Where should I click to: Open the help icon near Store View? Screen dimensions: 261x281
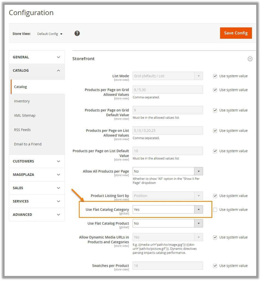coord(77,33)
